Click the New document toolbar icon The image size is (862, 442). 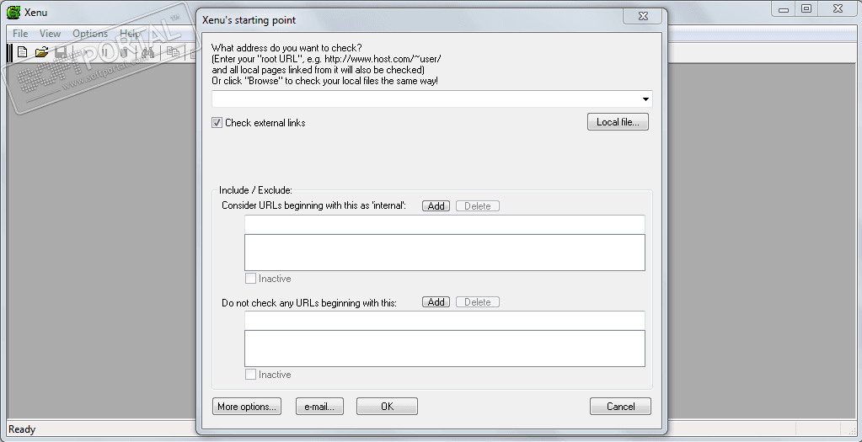pyautogui.click(x=23, y=52)
